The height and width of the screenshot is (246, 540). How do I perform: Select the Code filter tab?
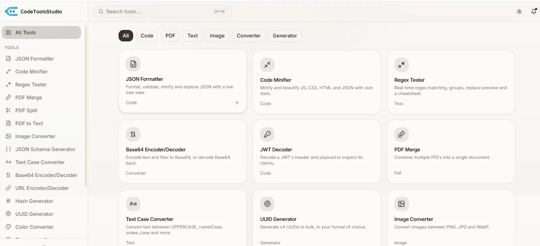click(147, 36)
